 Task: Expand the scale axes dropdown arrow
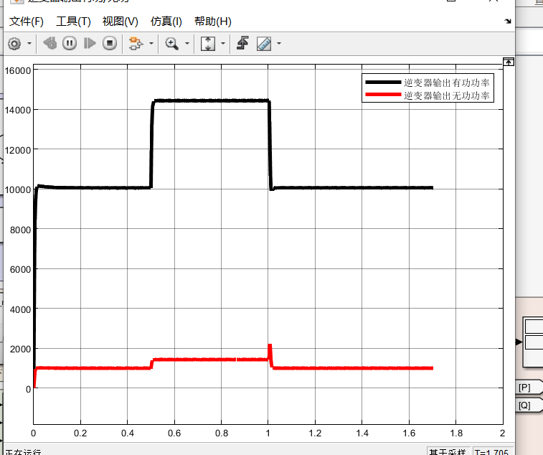point(223,44)
